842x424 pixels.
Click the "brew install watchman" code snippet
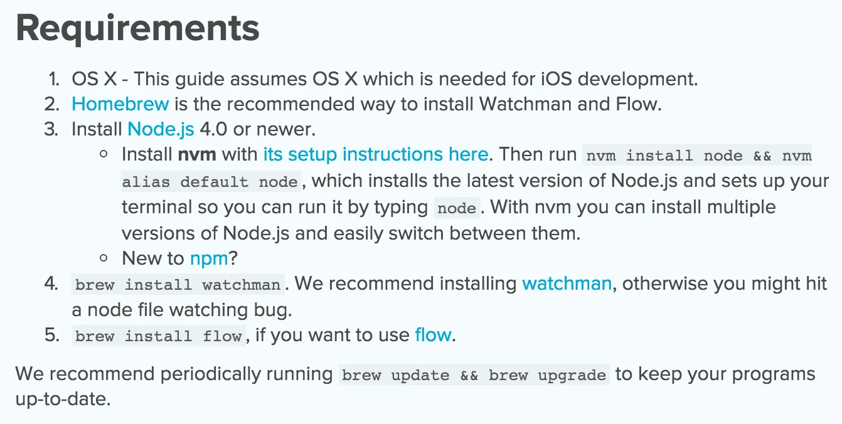(178, 284)
